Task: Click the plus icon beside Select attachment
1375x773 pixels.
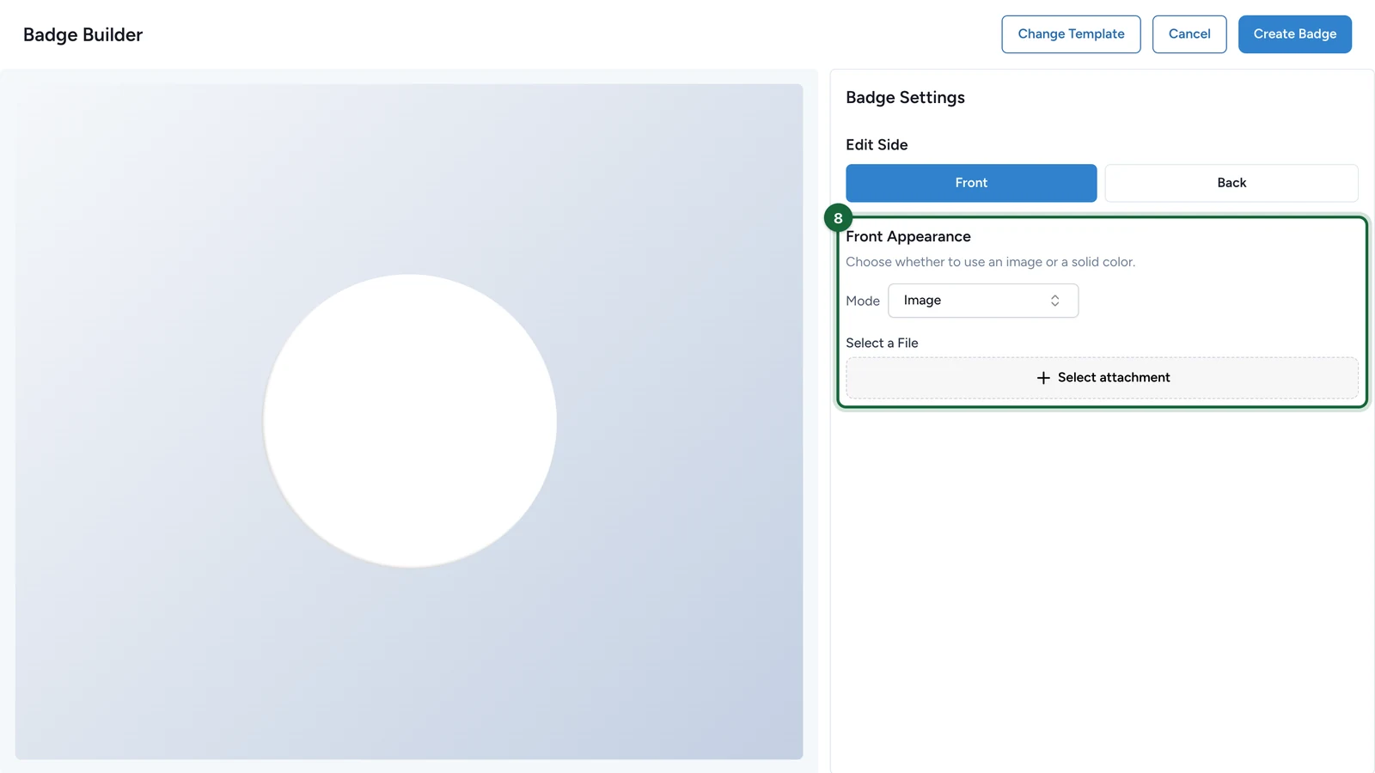Action: pyautogui.click(x=1043, y=378)
